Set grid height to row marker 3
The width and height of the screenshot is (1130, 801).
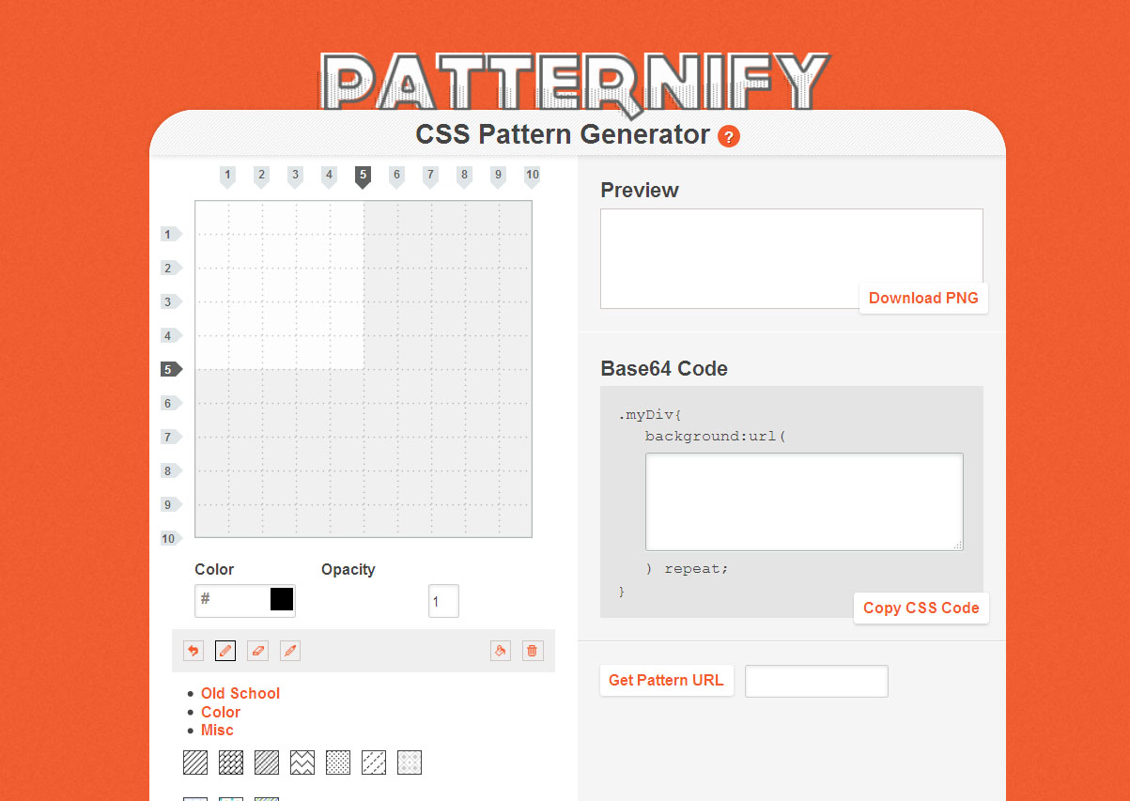171,301
